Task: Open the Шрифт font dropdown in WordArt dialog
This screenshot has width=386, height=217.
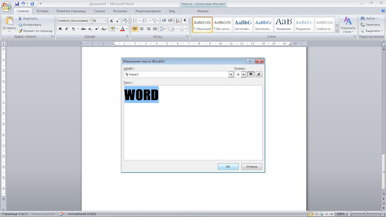Action: pyautogui.click(x=231, y=74)
